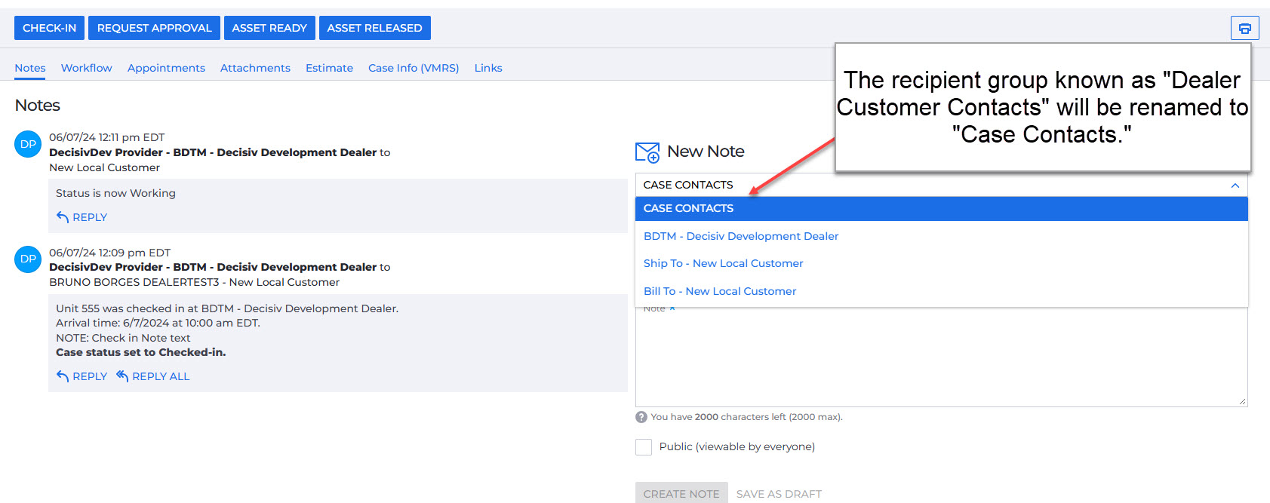This screenshot has height=503, width=1270.
Task: Pick Bill To - New Local Customer
Action: click(719, 291)
